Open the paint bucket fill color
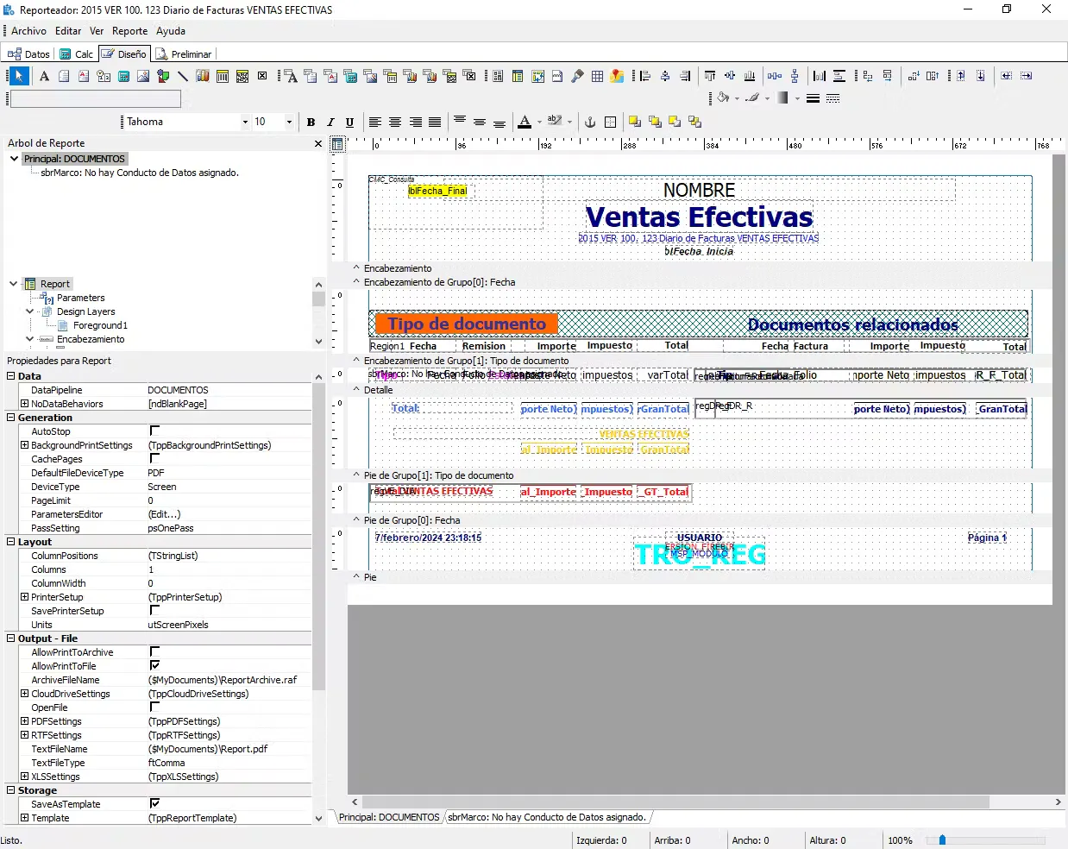This screenshot has width=1068, height=849. coord(724,97)
